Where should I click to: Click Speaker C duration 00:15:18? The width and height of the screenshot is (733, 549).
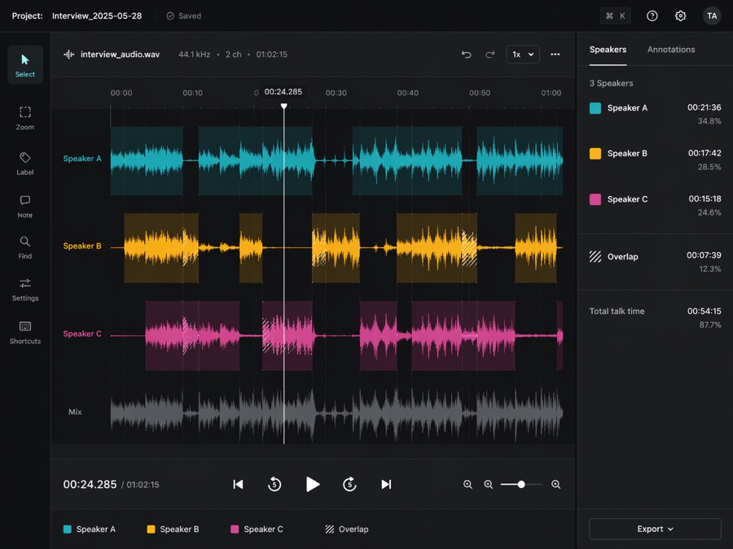[705, 199]
